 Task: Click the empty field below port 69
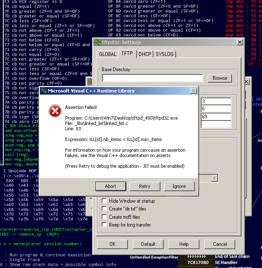click(x=216, y=124)
